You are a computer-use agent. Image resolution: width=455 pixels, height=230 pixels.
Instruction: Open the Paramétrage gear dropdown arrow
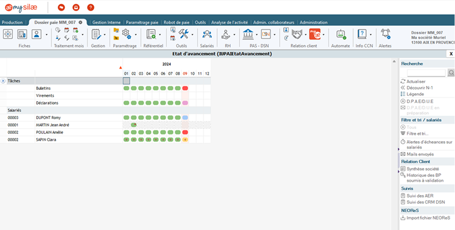[136, 35]
